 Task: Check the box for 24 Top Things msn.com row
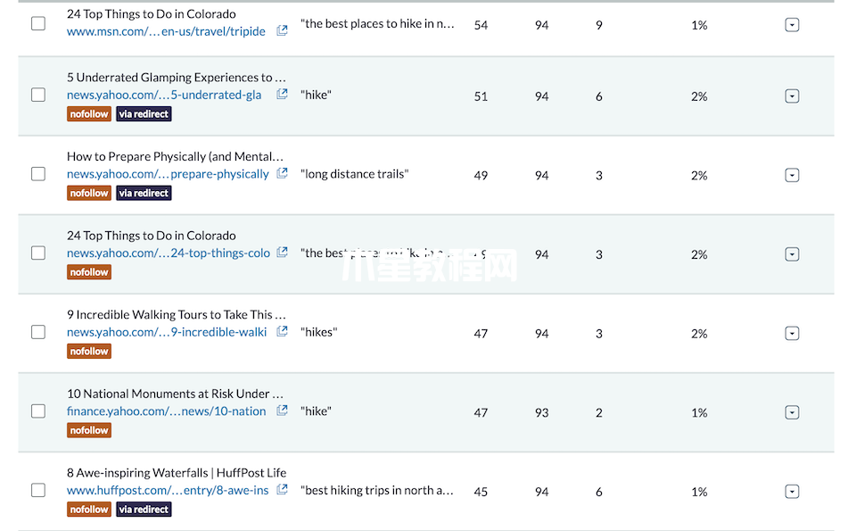click(38, 23)
